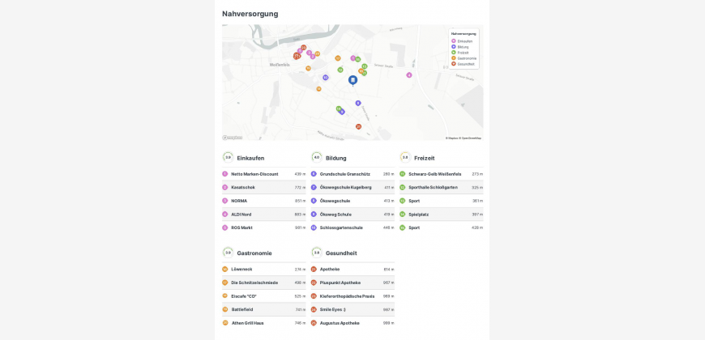Click the Mapbox logo in the map corner
Viewport: 705px width, 340px height.
click(x=233, y=138)
